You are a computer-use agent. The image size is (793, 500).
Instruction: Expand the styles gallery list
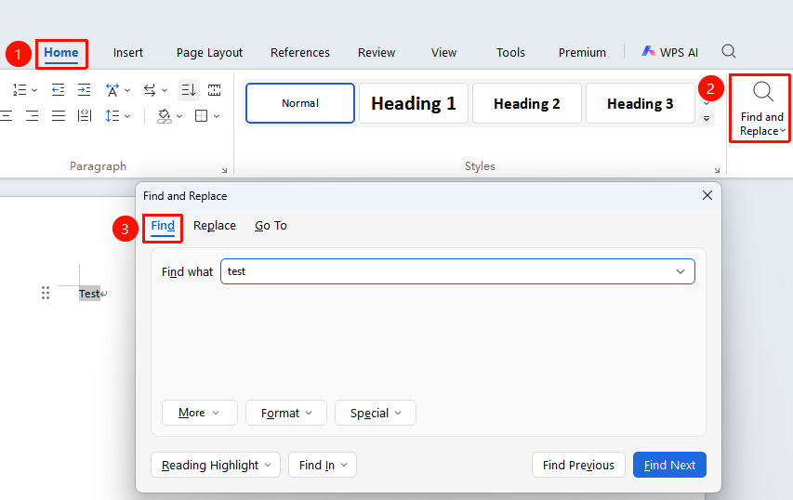[x=707, y=119]
